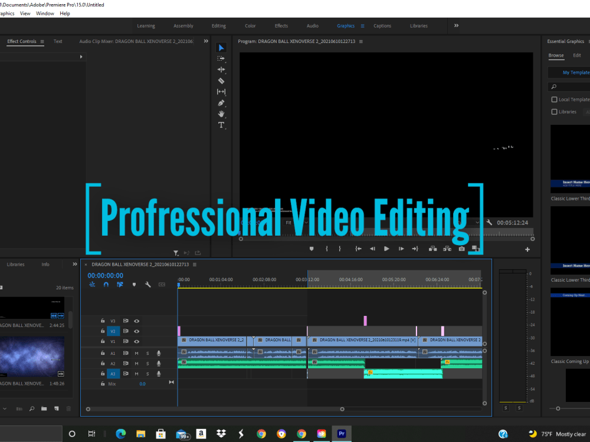Open Timeline Display Settings wrench
The width and height of the screenshot is (590, 442).
[148, 285]
